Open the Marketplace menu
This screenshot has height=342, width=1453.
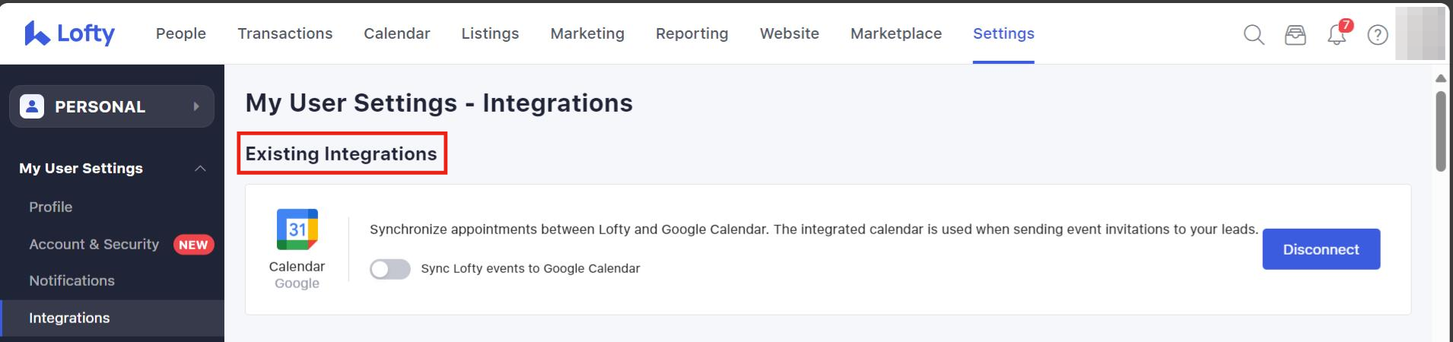(895, 33)
